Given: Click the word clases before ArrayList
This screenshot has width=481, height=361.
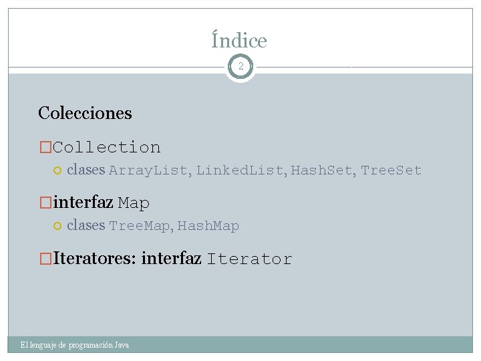Looking at the screenshot, I should (86, 170).
